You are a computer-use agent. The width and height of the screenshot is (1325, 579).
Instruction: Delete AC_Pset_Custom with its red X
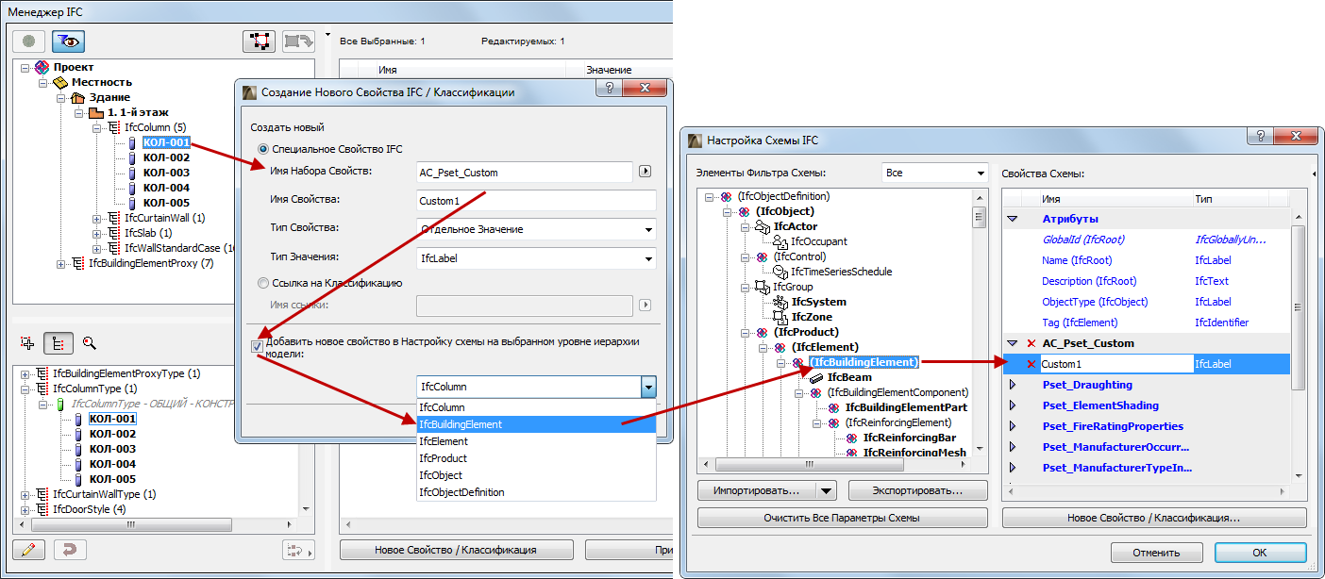click(x=1031, y=343)
